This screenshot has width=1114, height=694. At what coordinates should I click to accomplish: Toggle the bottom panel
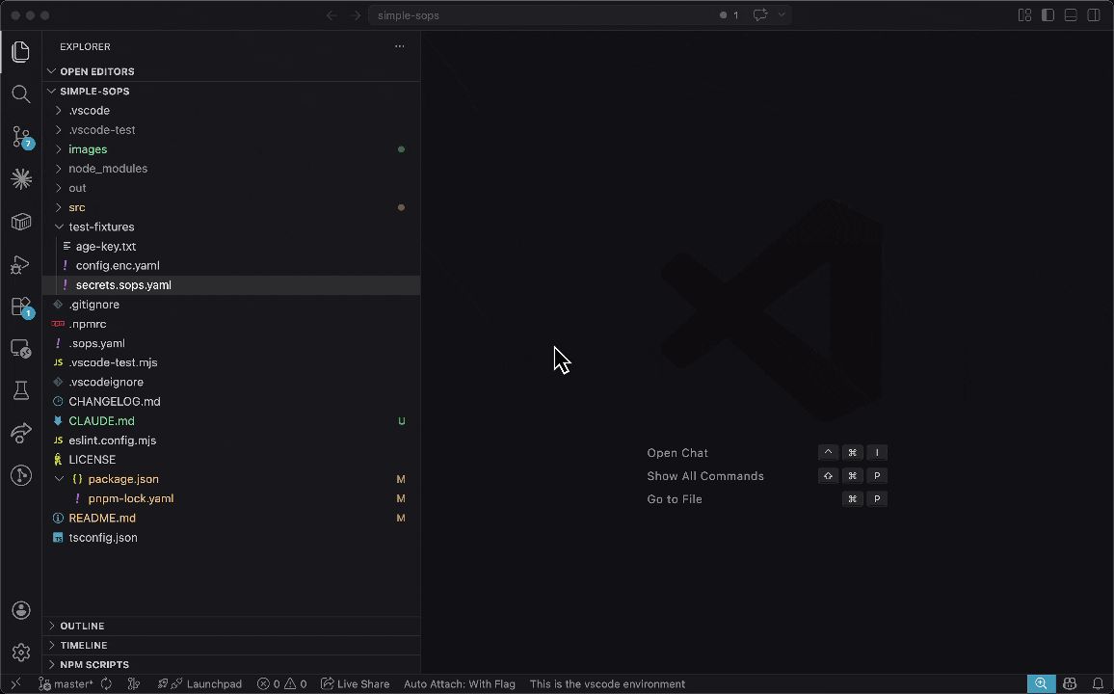[x=1071, y=14]
